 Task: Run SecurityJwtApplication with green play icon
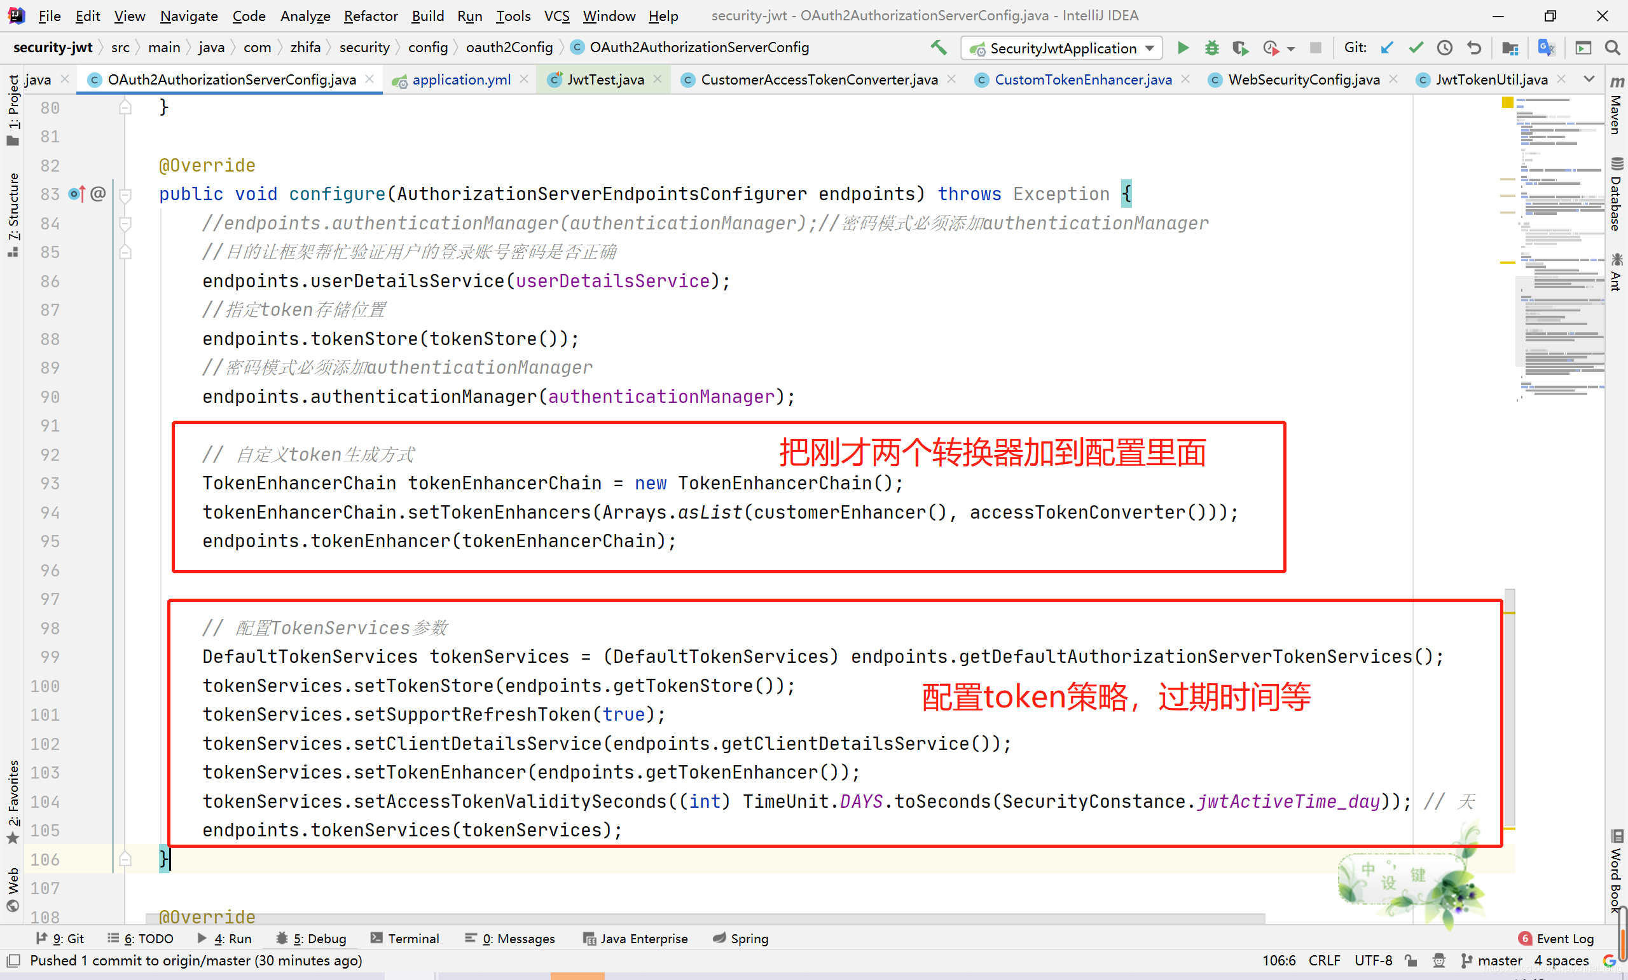1183,48
